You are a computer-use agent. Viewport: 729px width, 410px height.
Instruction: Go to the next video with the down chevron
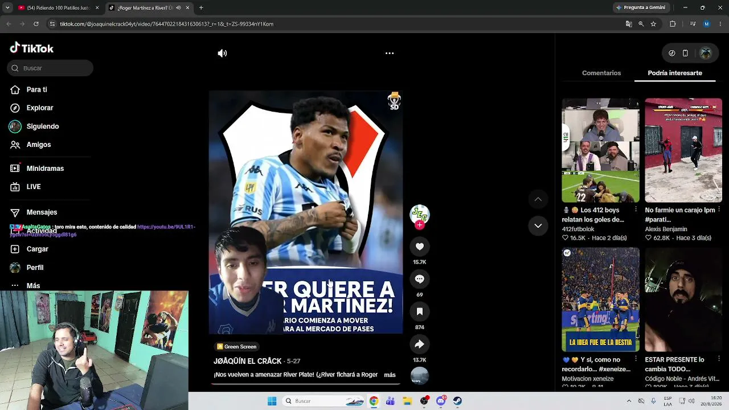click(x=538, y=226)
